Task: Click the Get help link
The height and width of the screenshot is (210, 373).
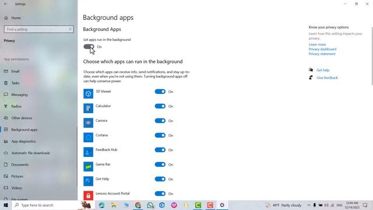Action: 323,70
